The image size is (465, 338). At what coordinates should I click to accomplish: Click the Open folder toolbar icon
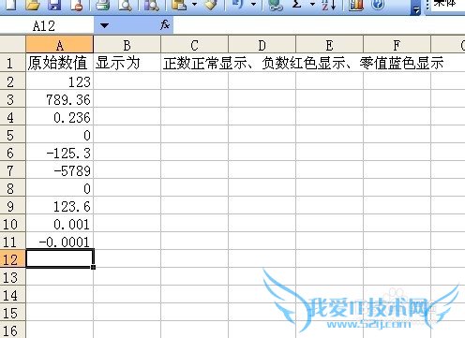pyautogui.click(x=33, y=5)
